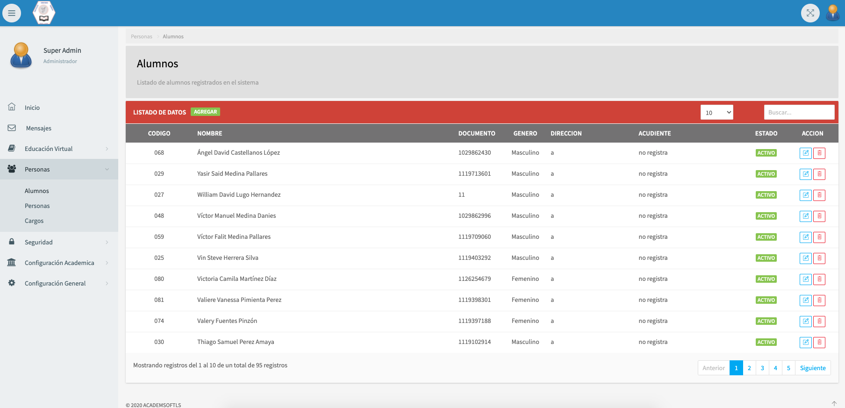This screenshot has width=845, height=408.
Task: Open the rows-per-page dropdown showing 10
Action: (x=716, y=113)
